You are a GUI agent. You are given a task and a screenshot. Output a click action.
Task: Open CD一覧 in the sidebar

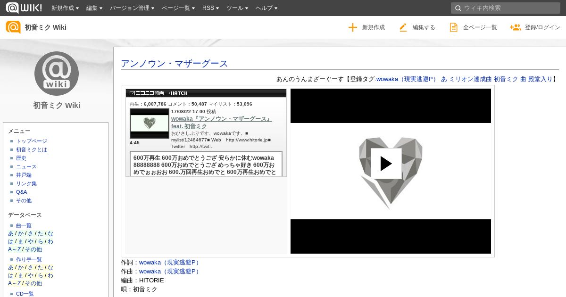[x=25, y=294]
